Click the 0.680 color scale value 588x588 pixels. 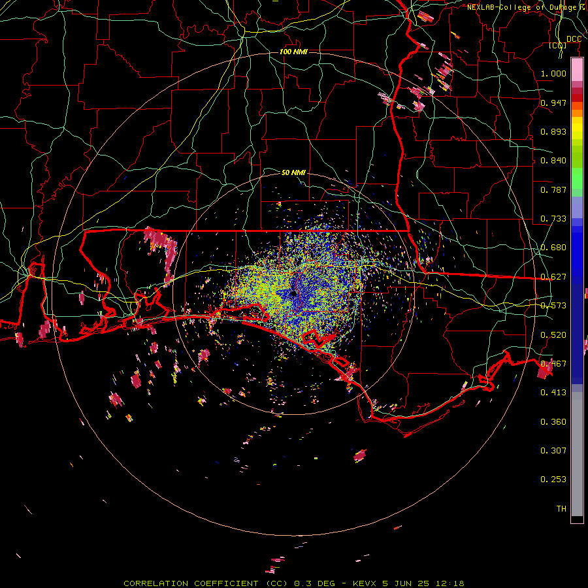pyautogui.click(x=553, y=248)
